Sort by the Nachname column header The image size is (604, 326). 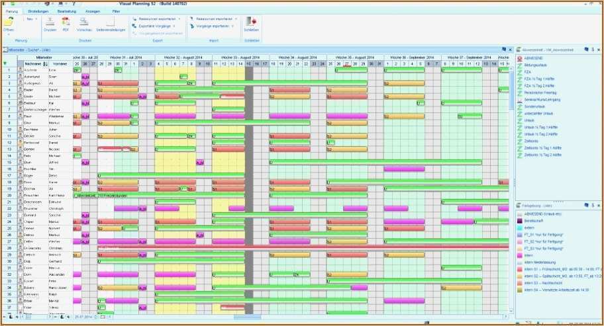pyautogui.click(x=36, y=64)
